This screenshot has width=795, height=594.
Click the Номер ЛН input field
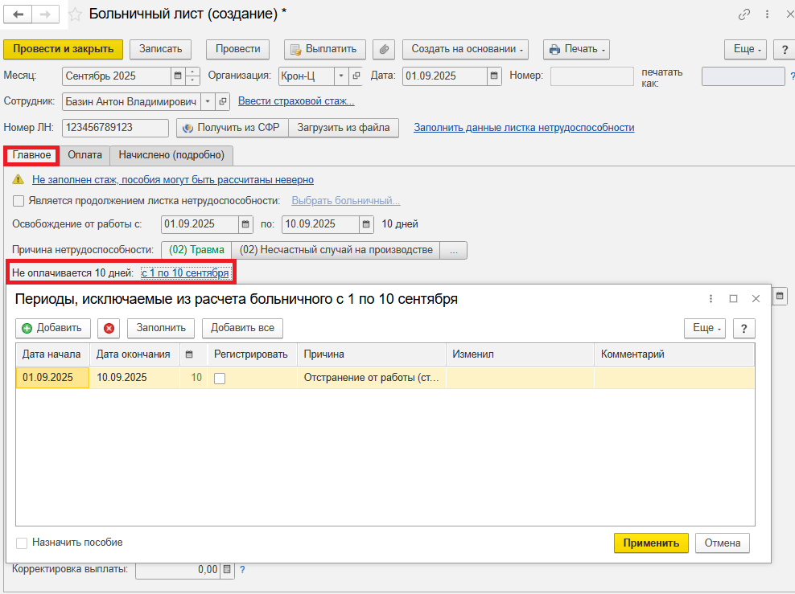(114, 128)
